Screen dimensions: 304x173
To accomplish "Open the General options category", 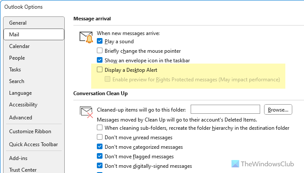I will (18, 23).
